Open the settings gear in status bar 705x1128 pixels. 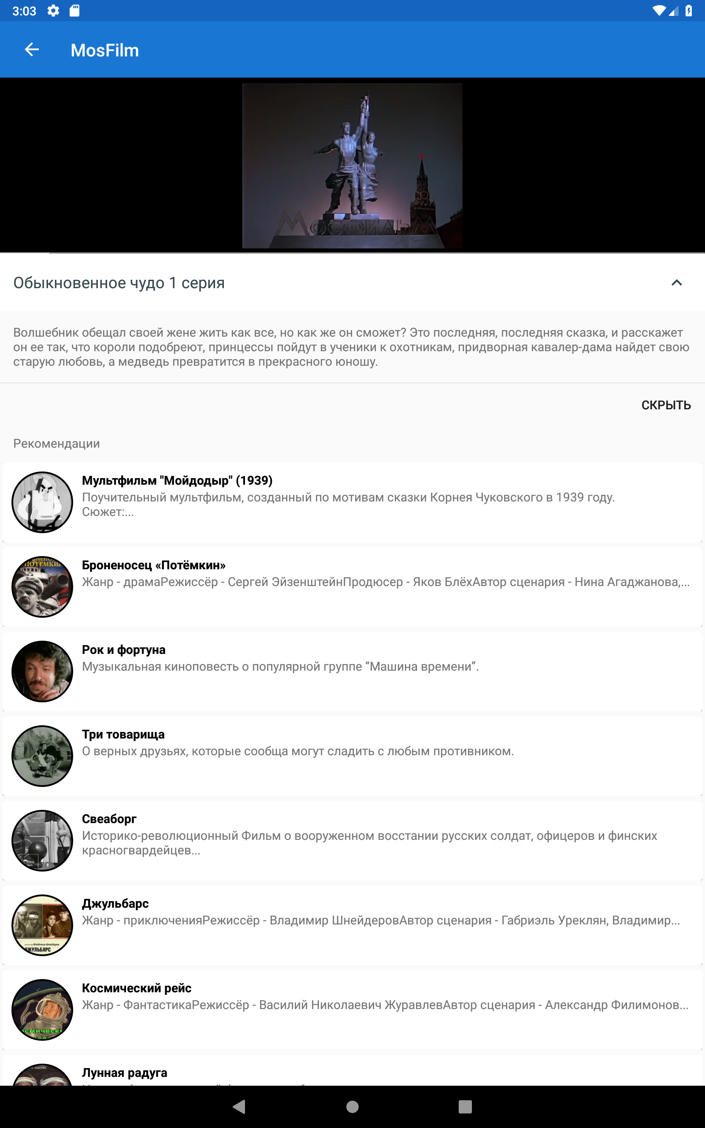[x=53, y=11]
